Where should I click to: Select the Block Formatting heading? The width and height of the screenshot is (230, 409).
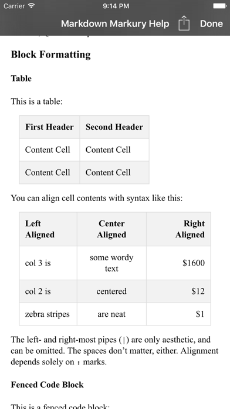[x=51, y=55]
